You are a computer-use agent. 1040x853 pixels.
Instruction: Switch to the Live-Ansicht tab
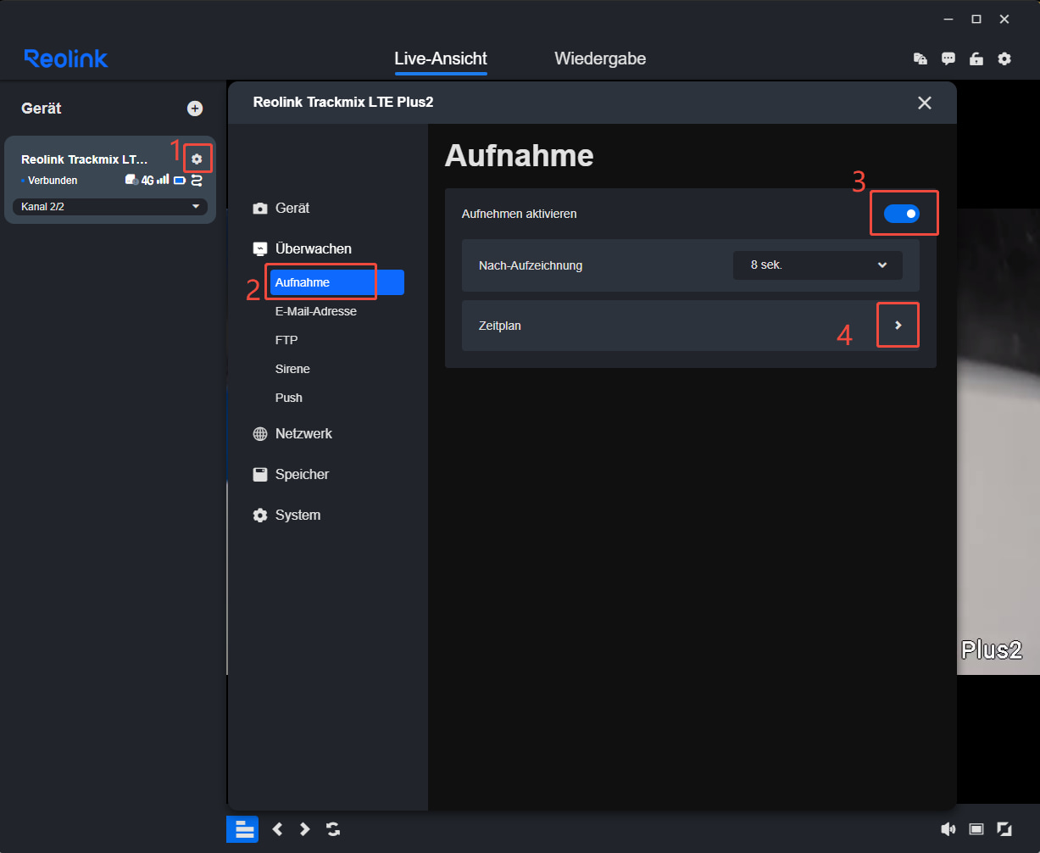tap(441, 59)
